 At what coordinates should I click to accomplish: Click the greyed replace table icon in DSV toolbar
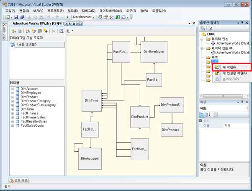pos(40,31)
